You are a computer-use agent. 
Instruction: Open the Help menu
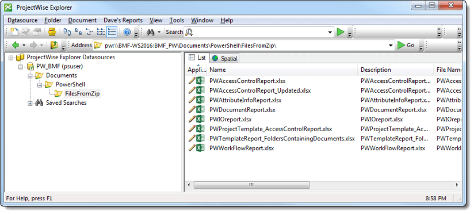[227, 20]
